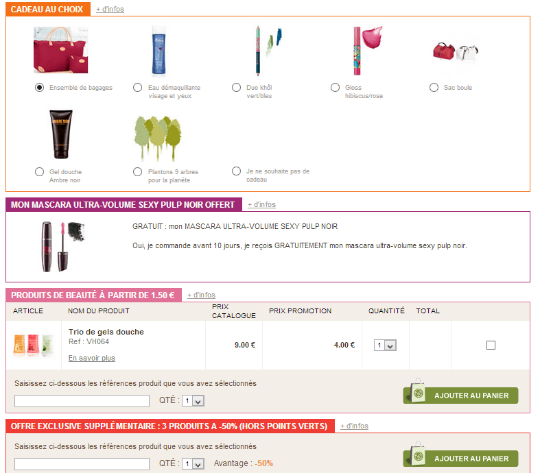Open quantity dropdown in Trio de gels row
540x473 pixels.
click(385, 345)
